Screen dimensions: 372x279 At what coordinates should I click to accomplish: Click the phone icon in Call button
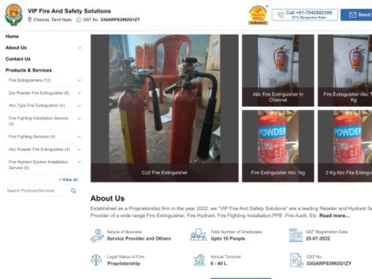point(281,15)
